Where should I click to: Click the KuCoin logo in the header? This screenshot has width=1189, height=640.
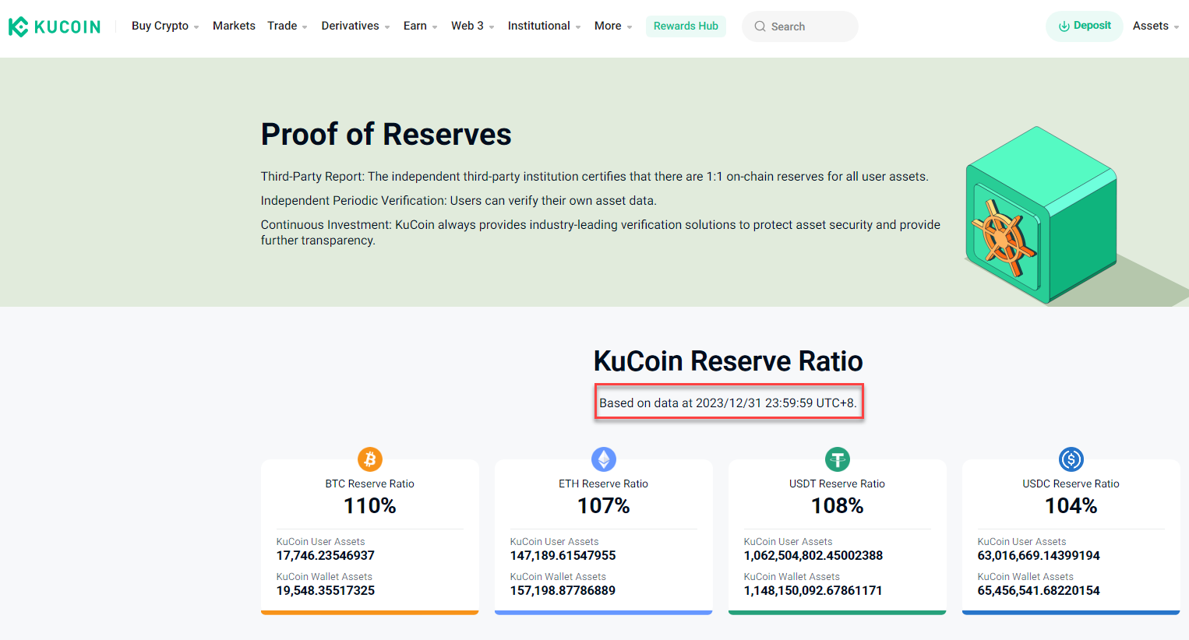(x=55, y=26)
